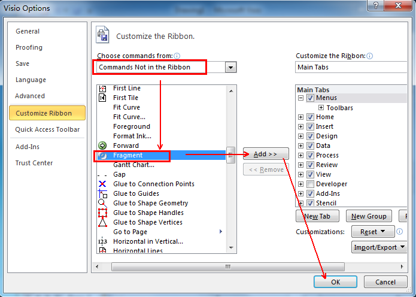
Task: Open the General options category
Action: [x=28, y=31]
